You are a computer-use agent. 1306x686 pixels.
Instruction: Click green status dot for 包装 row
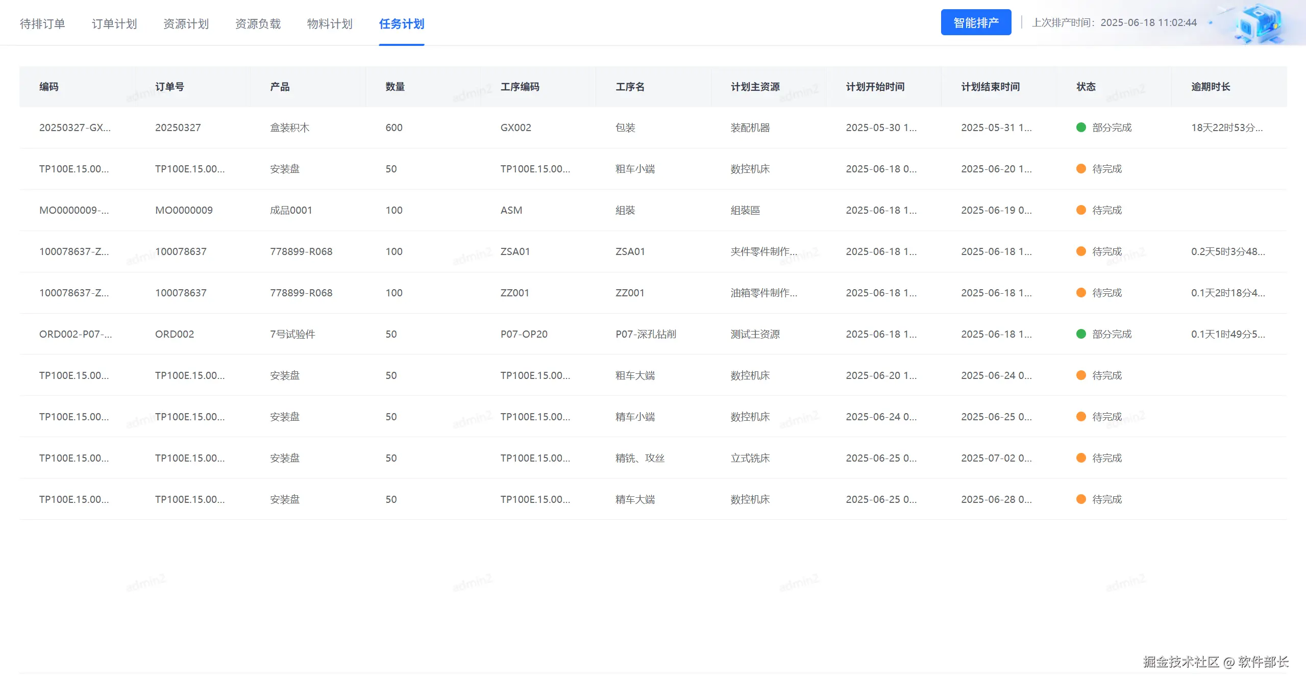point(1080,128)
